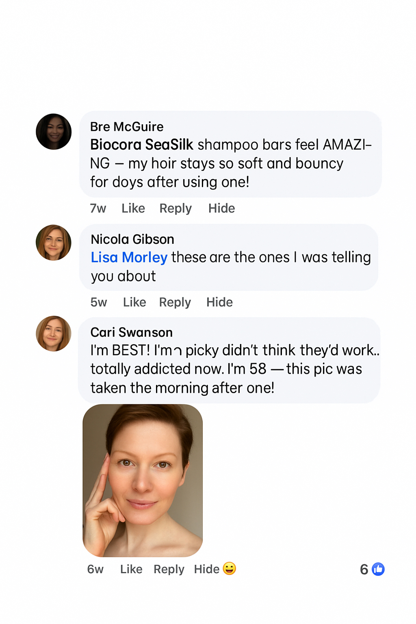Hide Nicola Gibson's comment

pyautogui.click(x=219, y=302)
